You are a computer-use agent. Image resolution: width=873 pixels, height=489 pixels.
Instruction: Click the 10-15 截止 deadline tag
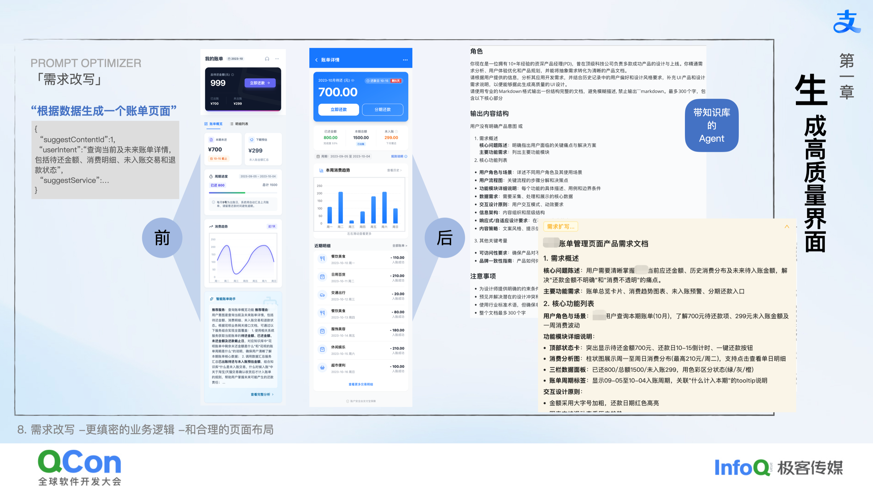(219, 159)
